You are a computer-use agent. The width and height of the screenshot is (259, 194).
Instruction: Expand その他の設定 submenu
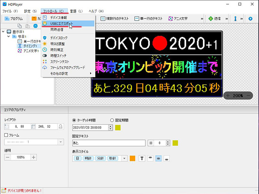[68, 74]
